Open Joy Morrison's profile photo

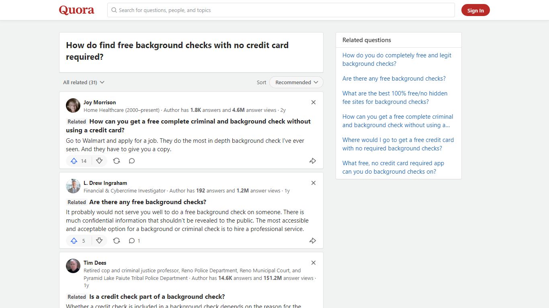click(73, 105)
